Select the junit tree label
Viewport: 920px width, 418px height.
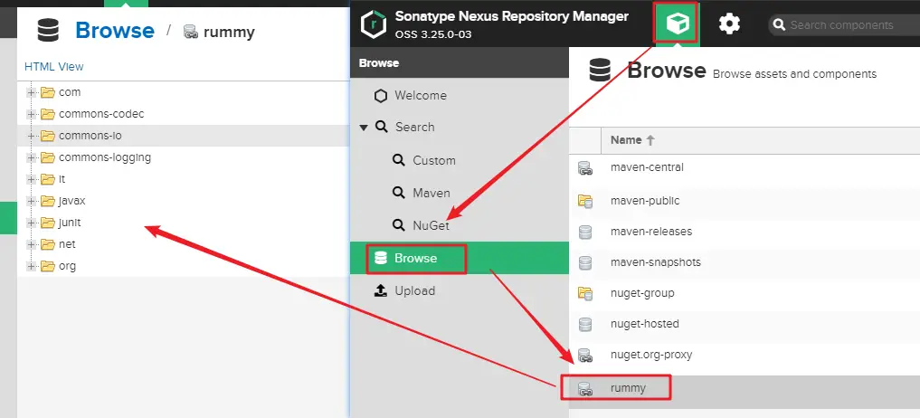pos(70,223)
